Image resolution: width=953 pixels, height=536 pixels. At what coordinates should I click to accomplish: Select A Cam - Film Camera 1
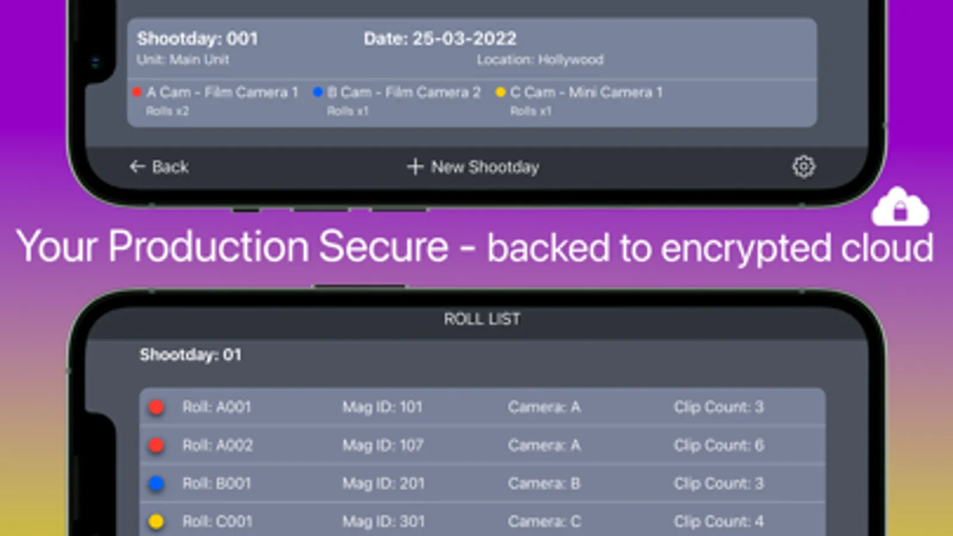pyautogui.click(x=222, y=92)
